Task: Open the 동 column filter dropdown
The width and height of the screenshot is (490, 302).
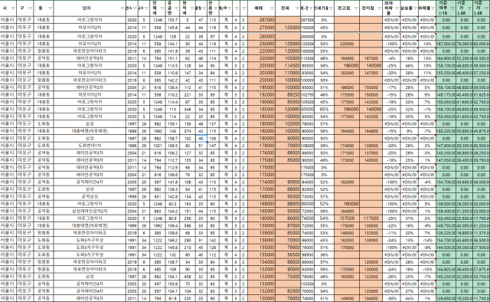Action: (51, 8)
